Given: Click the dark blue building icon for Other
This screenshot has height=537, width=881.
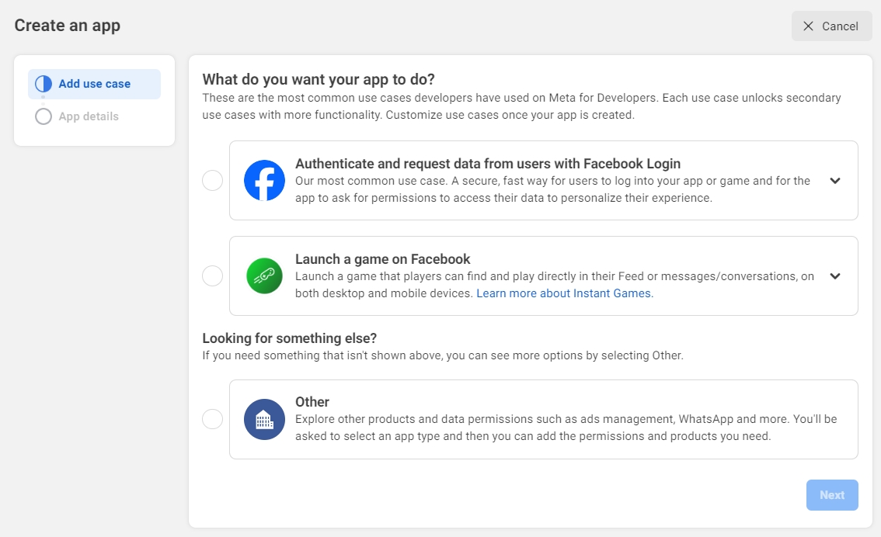Looking at the screenshot, I should pos(264,420).
